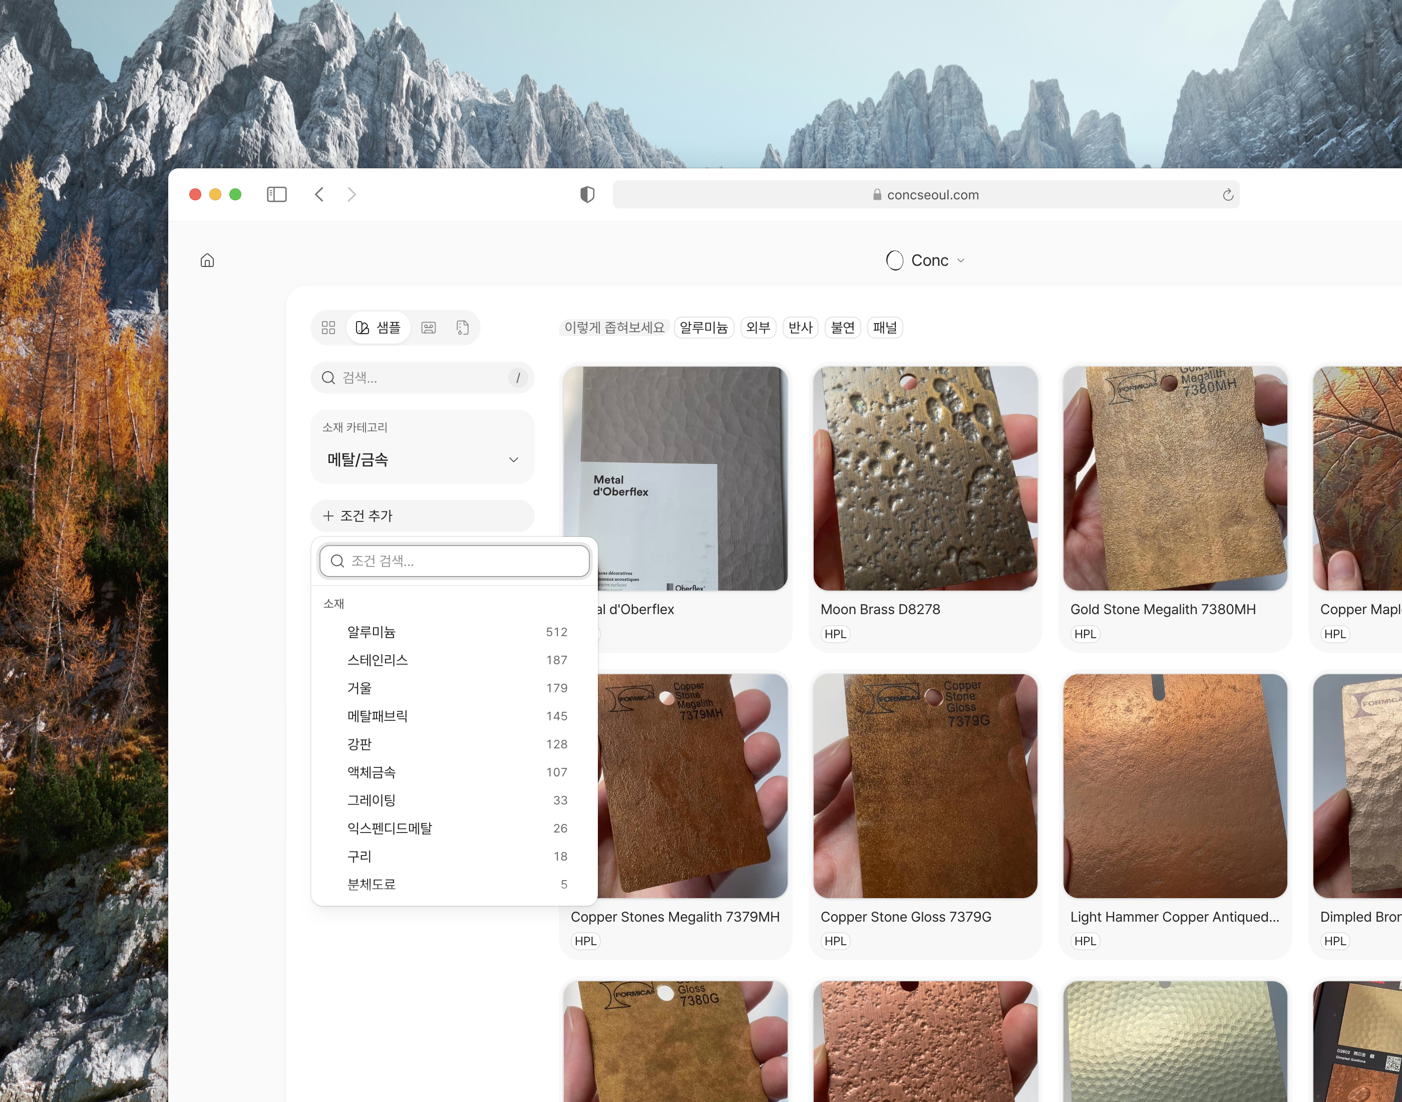Open the Conc workspace dropdown
The image size is (1402, 1102).
tap(925, 260)
